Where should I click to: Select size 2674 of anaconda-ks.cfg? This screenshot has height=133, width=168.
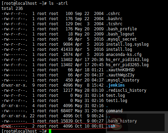pos(68,55)
